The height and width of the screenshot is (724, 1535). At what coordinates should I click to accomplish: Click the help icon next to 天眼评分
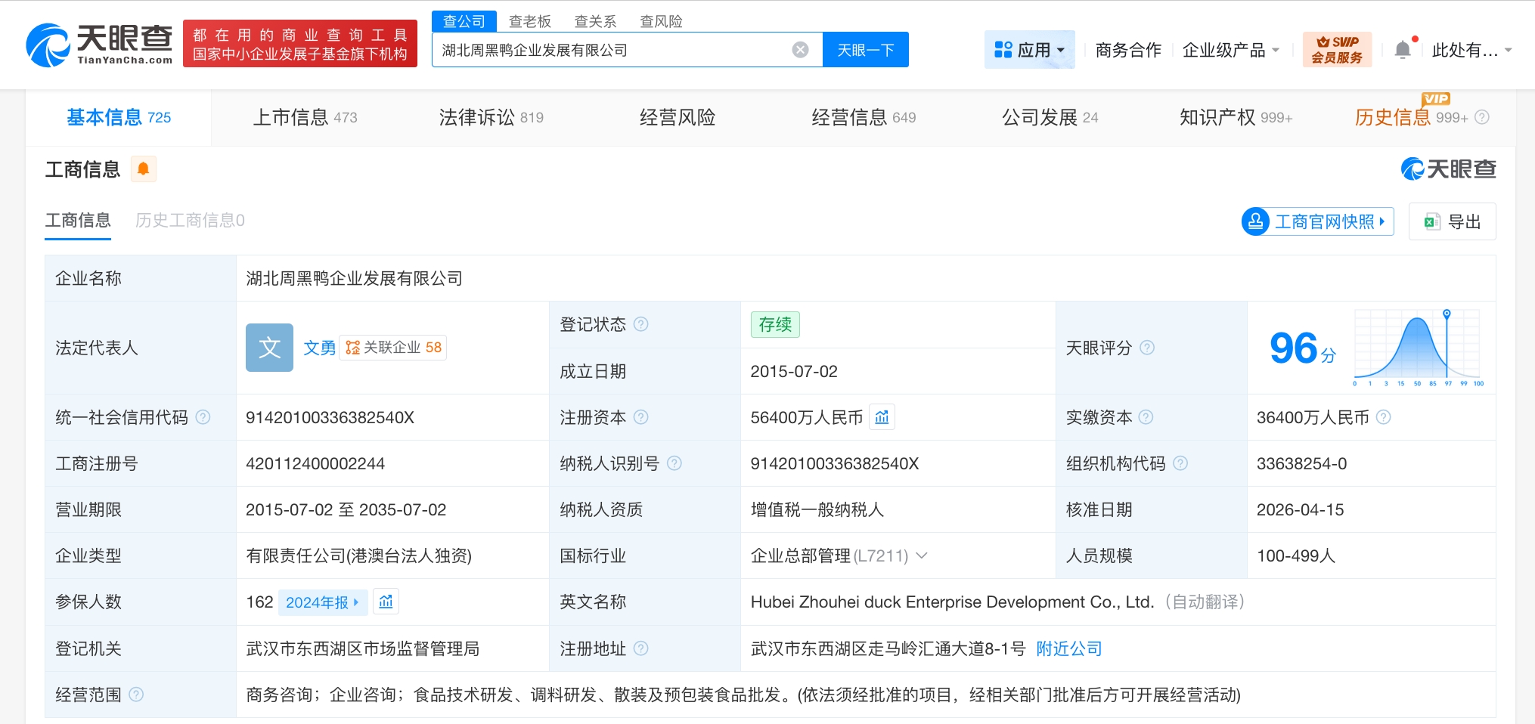pos(1147,348)
